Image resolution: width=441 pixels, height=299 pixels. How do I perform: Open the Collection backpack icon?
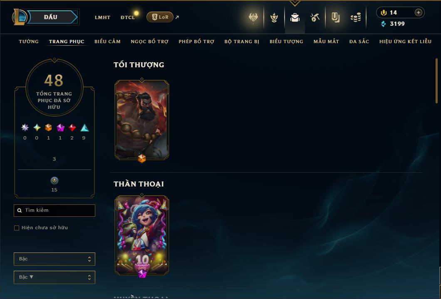295,18
